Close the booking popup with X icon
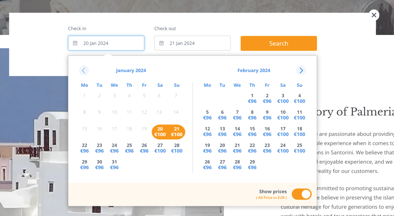The height and width of the screenshot is (216, 394). 374,15
